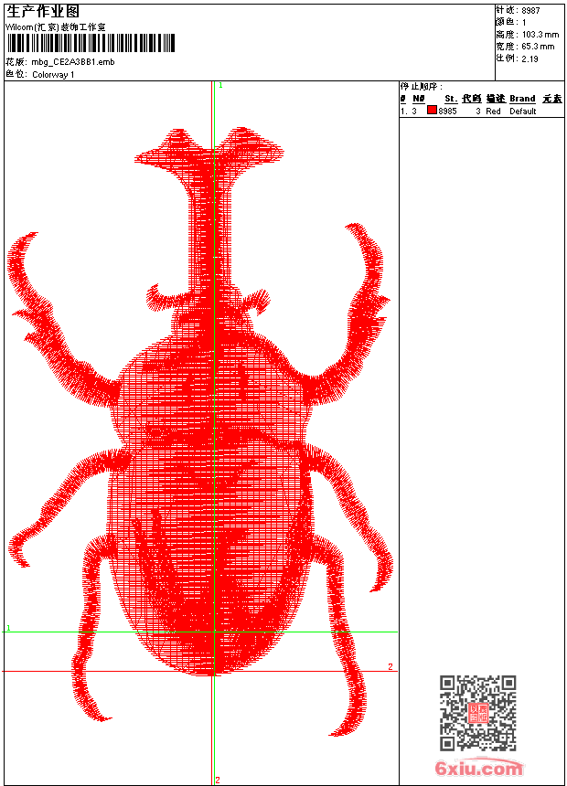Open the 6xiu.com watermark link

click(x=478, y=769)
